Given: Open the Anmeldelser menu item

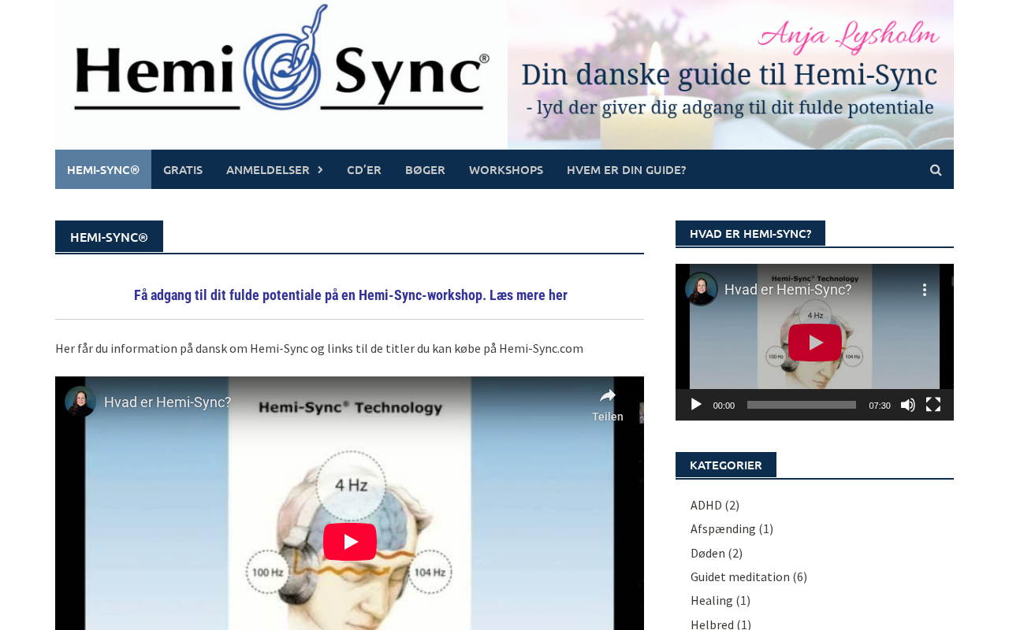Looking at the screenshot, I should (268, 169).
